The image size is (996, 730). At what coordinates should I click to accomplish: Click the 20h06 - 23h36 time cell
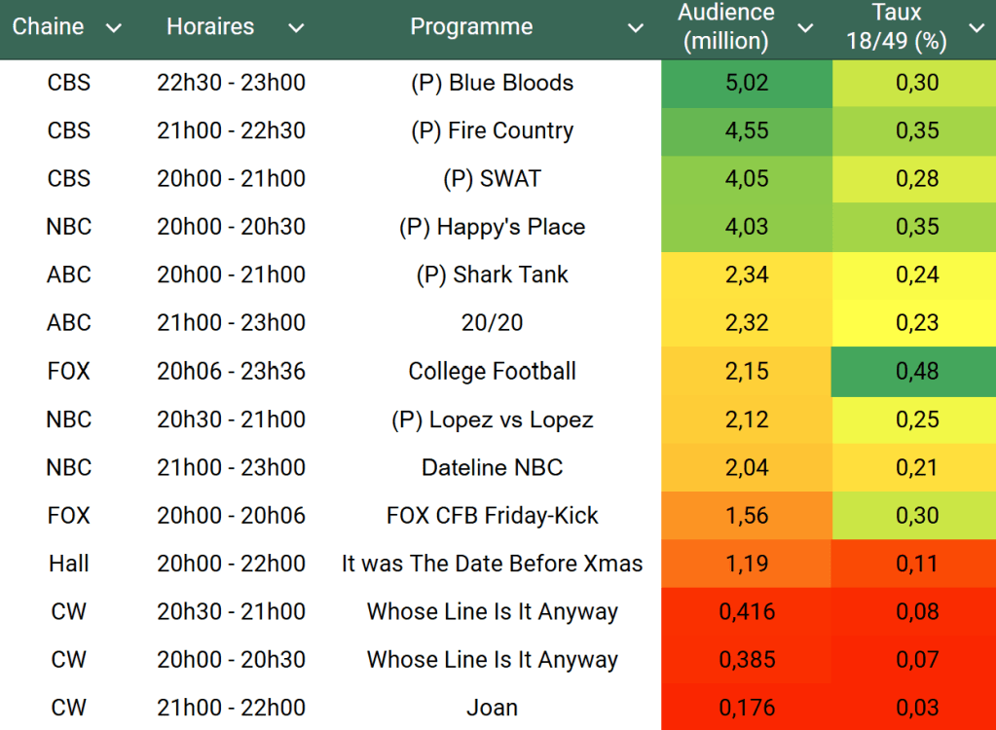(x=231, y=371)
